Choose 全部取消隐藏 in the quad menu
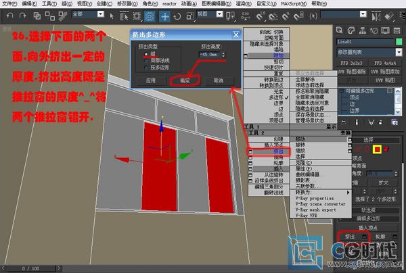The image size is (406, 273). click(x=310, y=97)
